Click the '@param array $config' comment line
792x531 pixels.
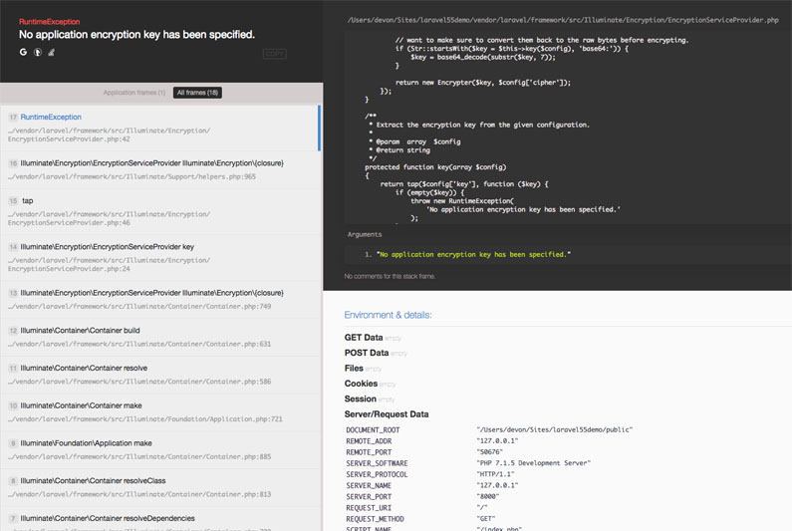click(414, 142)
